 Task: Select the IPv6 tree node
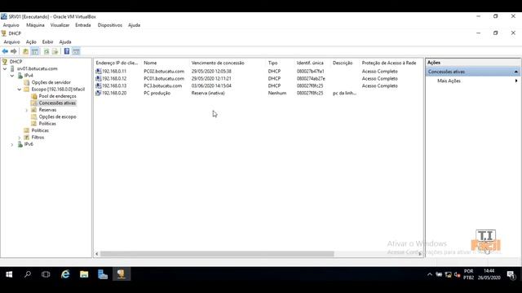point(29,144)
